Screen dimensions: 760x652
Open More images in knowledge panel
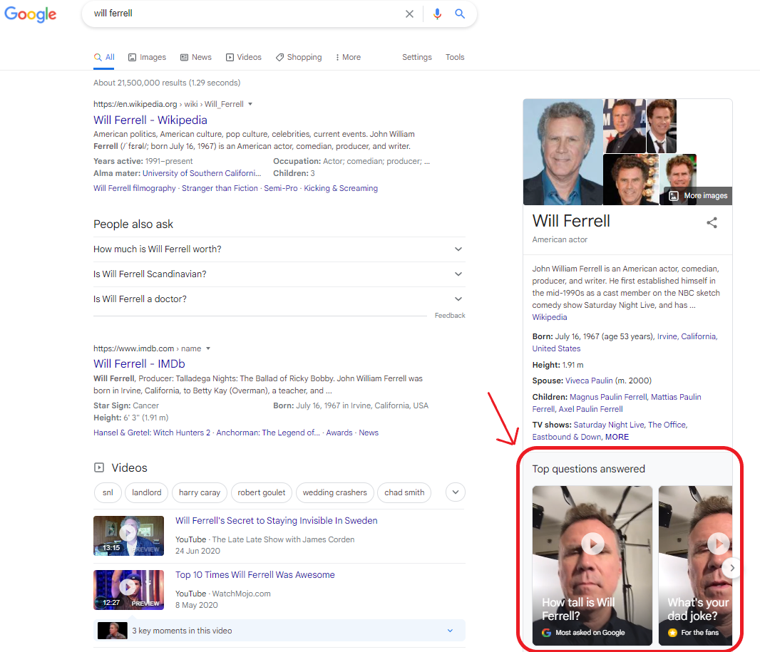pyautogui.click(x=699, y=196)
